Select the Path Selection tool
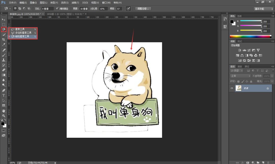 coord(4,100)
